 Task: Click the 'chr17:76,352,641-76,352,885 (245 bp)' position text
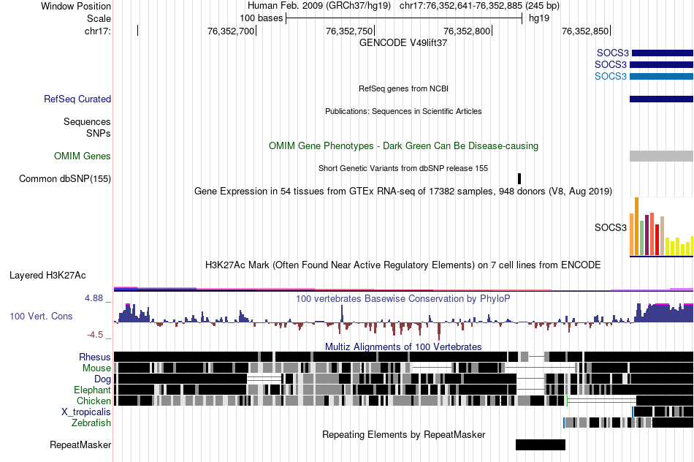(479, 6)
